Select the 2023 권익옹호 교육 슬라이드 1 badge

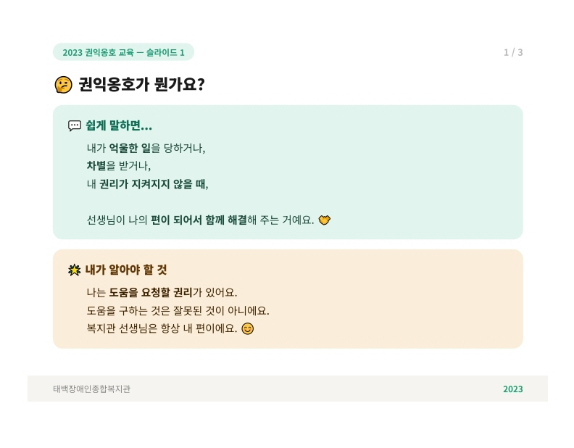pos(123,52)
